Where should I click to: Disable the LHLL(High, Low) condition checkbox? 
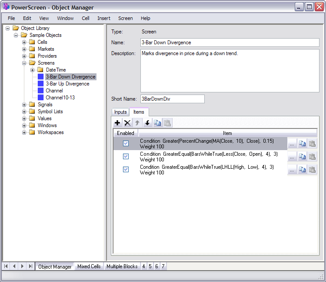(x=126, y=170)
